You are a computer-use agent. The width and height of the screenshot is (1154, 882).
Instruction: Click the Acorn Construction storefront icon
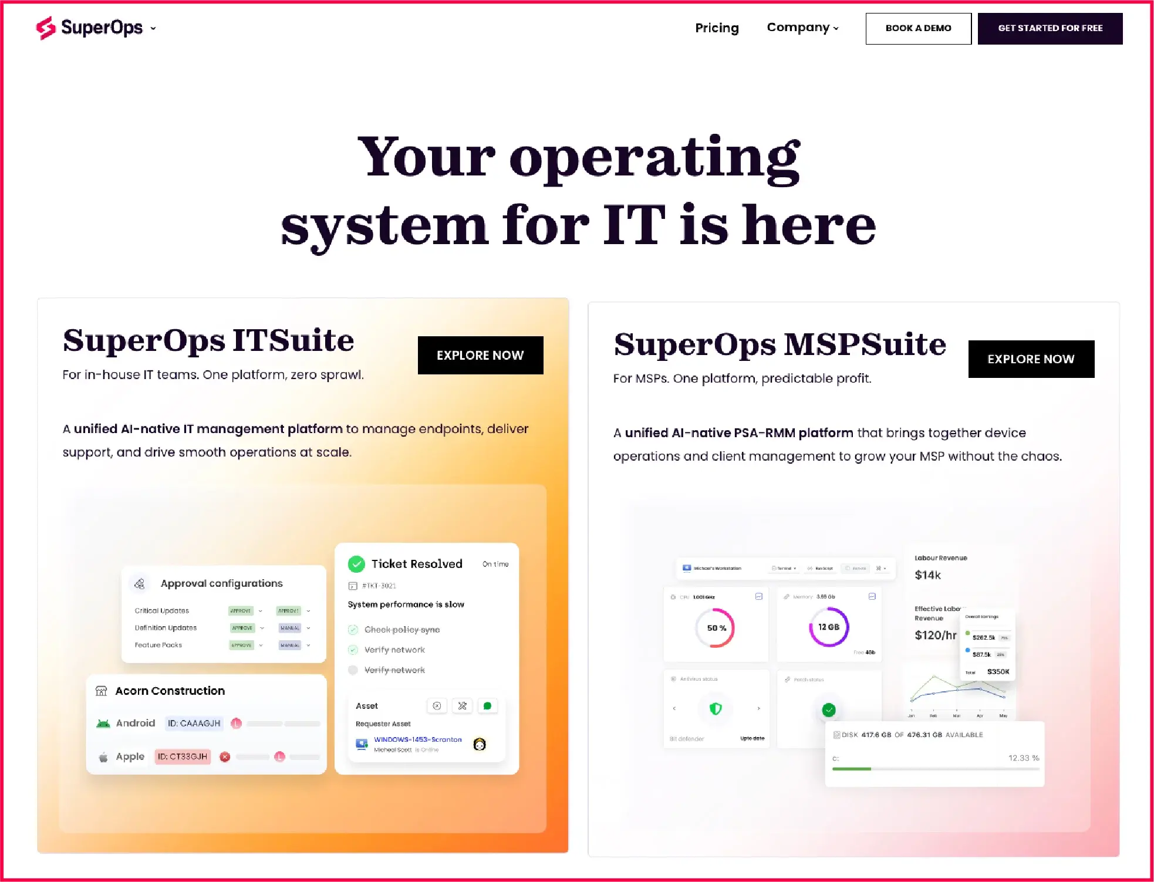pos(101,691)
